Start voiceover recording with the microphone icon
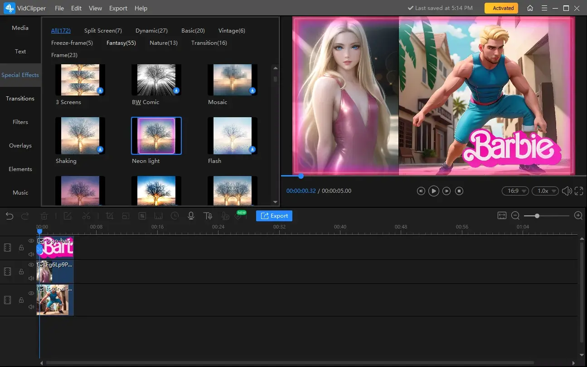Viewport: 587px width, 367px height. click(x=191, y=216)
